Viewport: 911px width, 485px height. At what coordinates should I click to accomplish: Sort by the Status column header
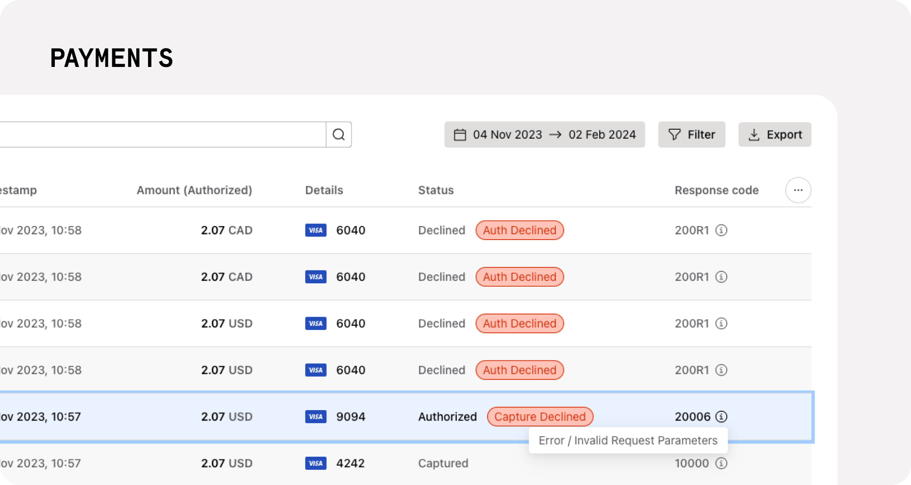(436, 190)
